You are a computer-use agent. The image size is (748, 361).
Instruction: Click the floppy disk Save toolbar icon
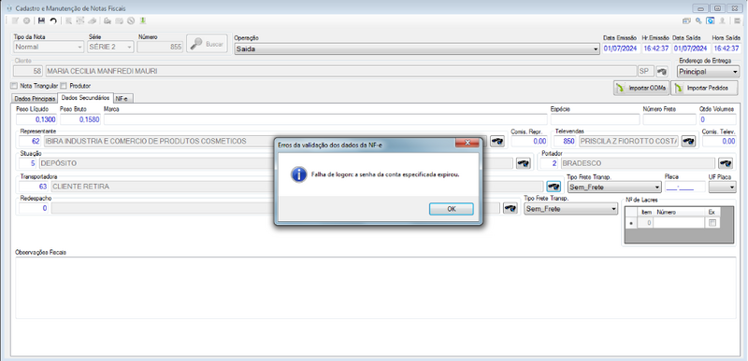(x=41, y=21)
